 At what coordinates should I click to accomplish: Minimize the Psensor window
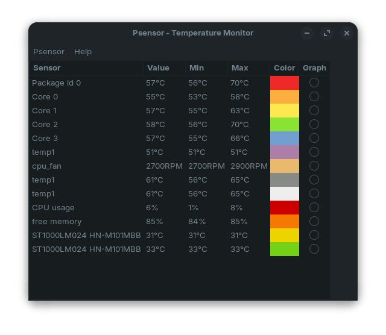coord(307,33)
